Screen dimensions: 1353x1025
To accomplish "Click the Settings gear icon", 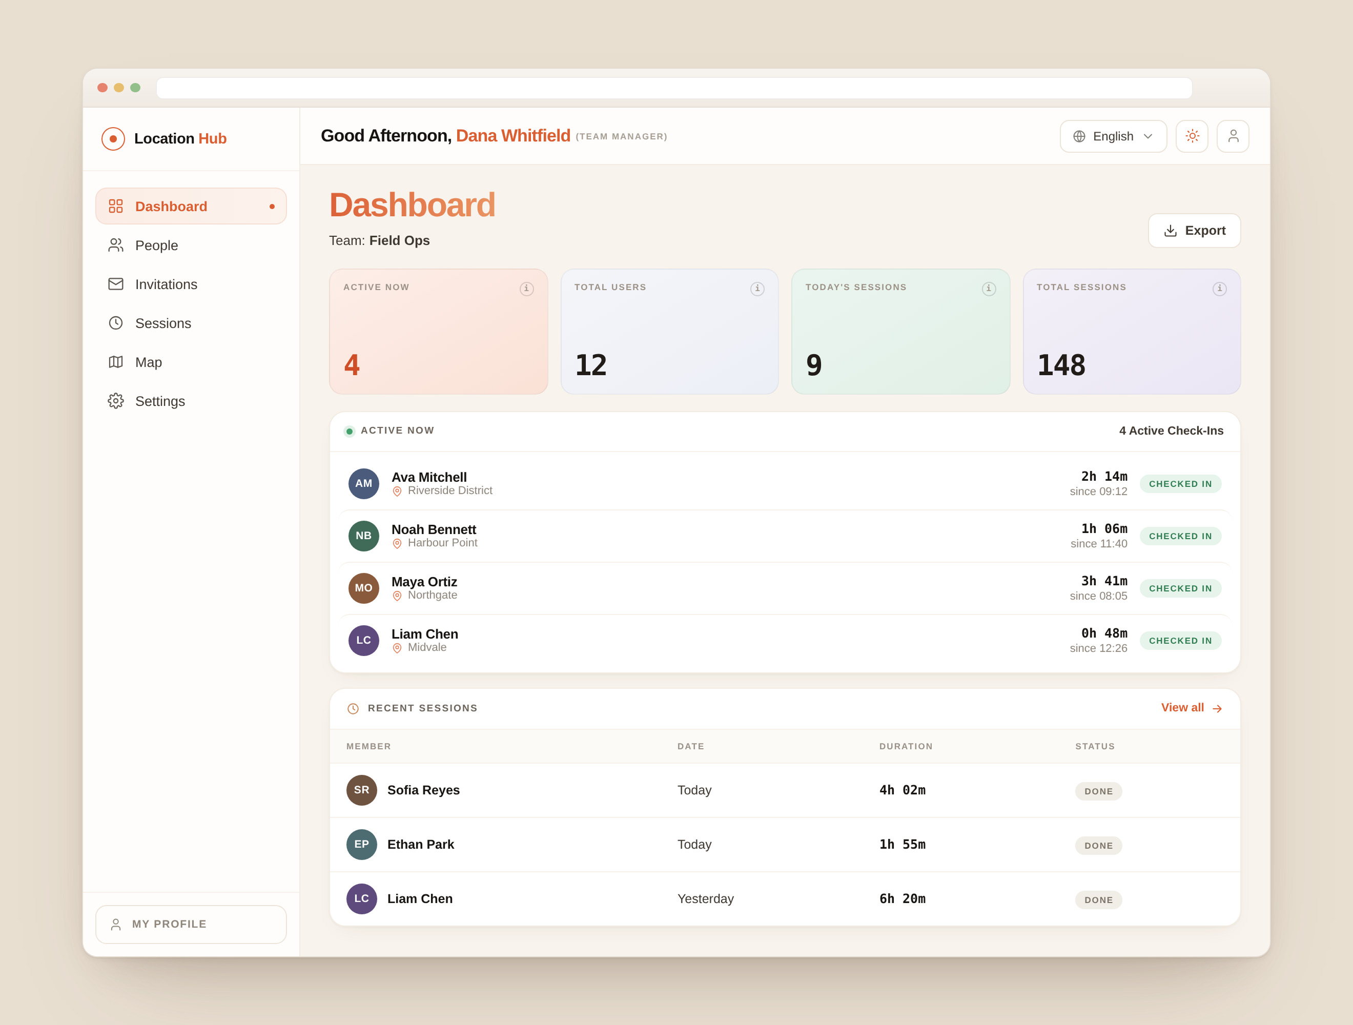I will 116,401.
